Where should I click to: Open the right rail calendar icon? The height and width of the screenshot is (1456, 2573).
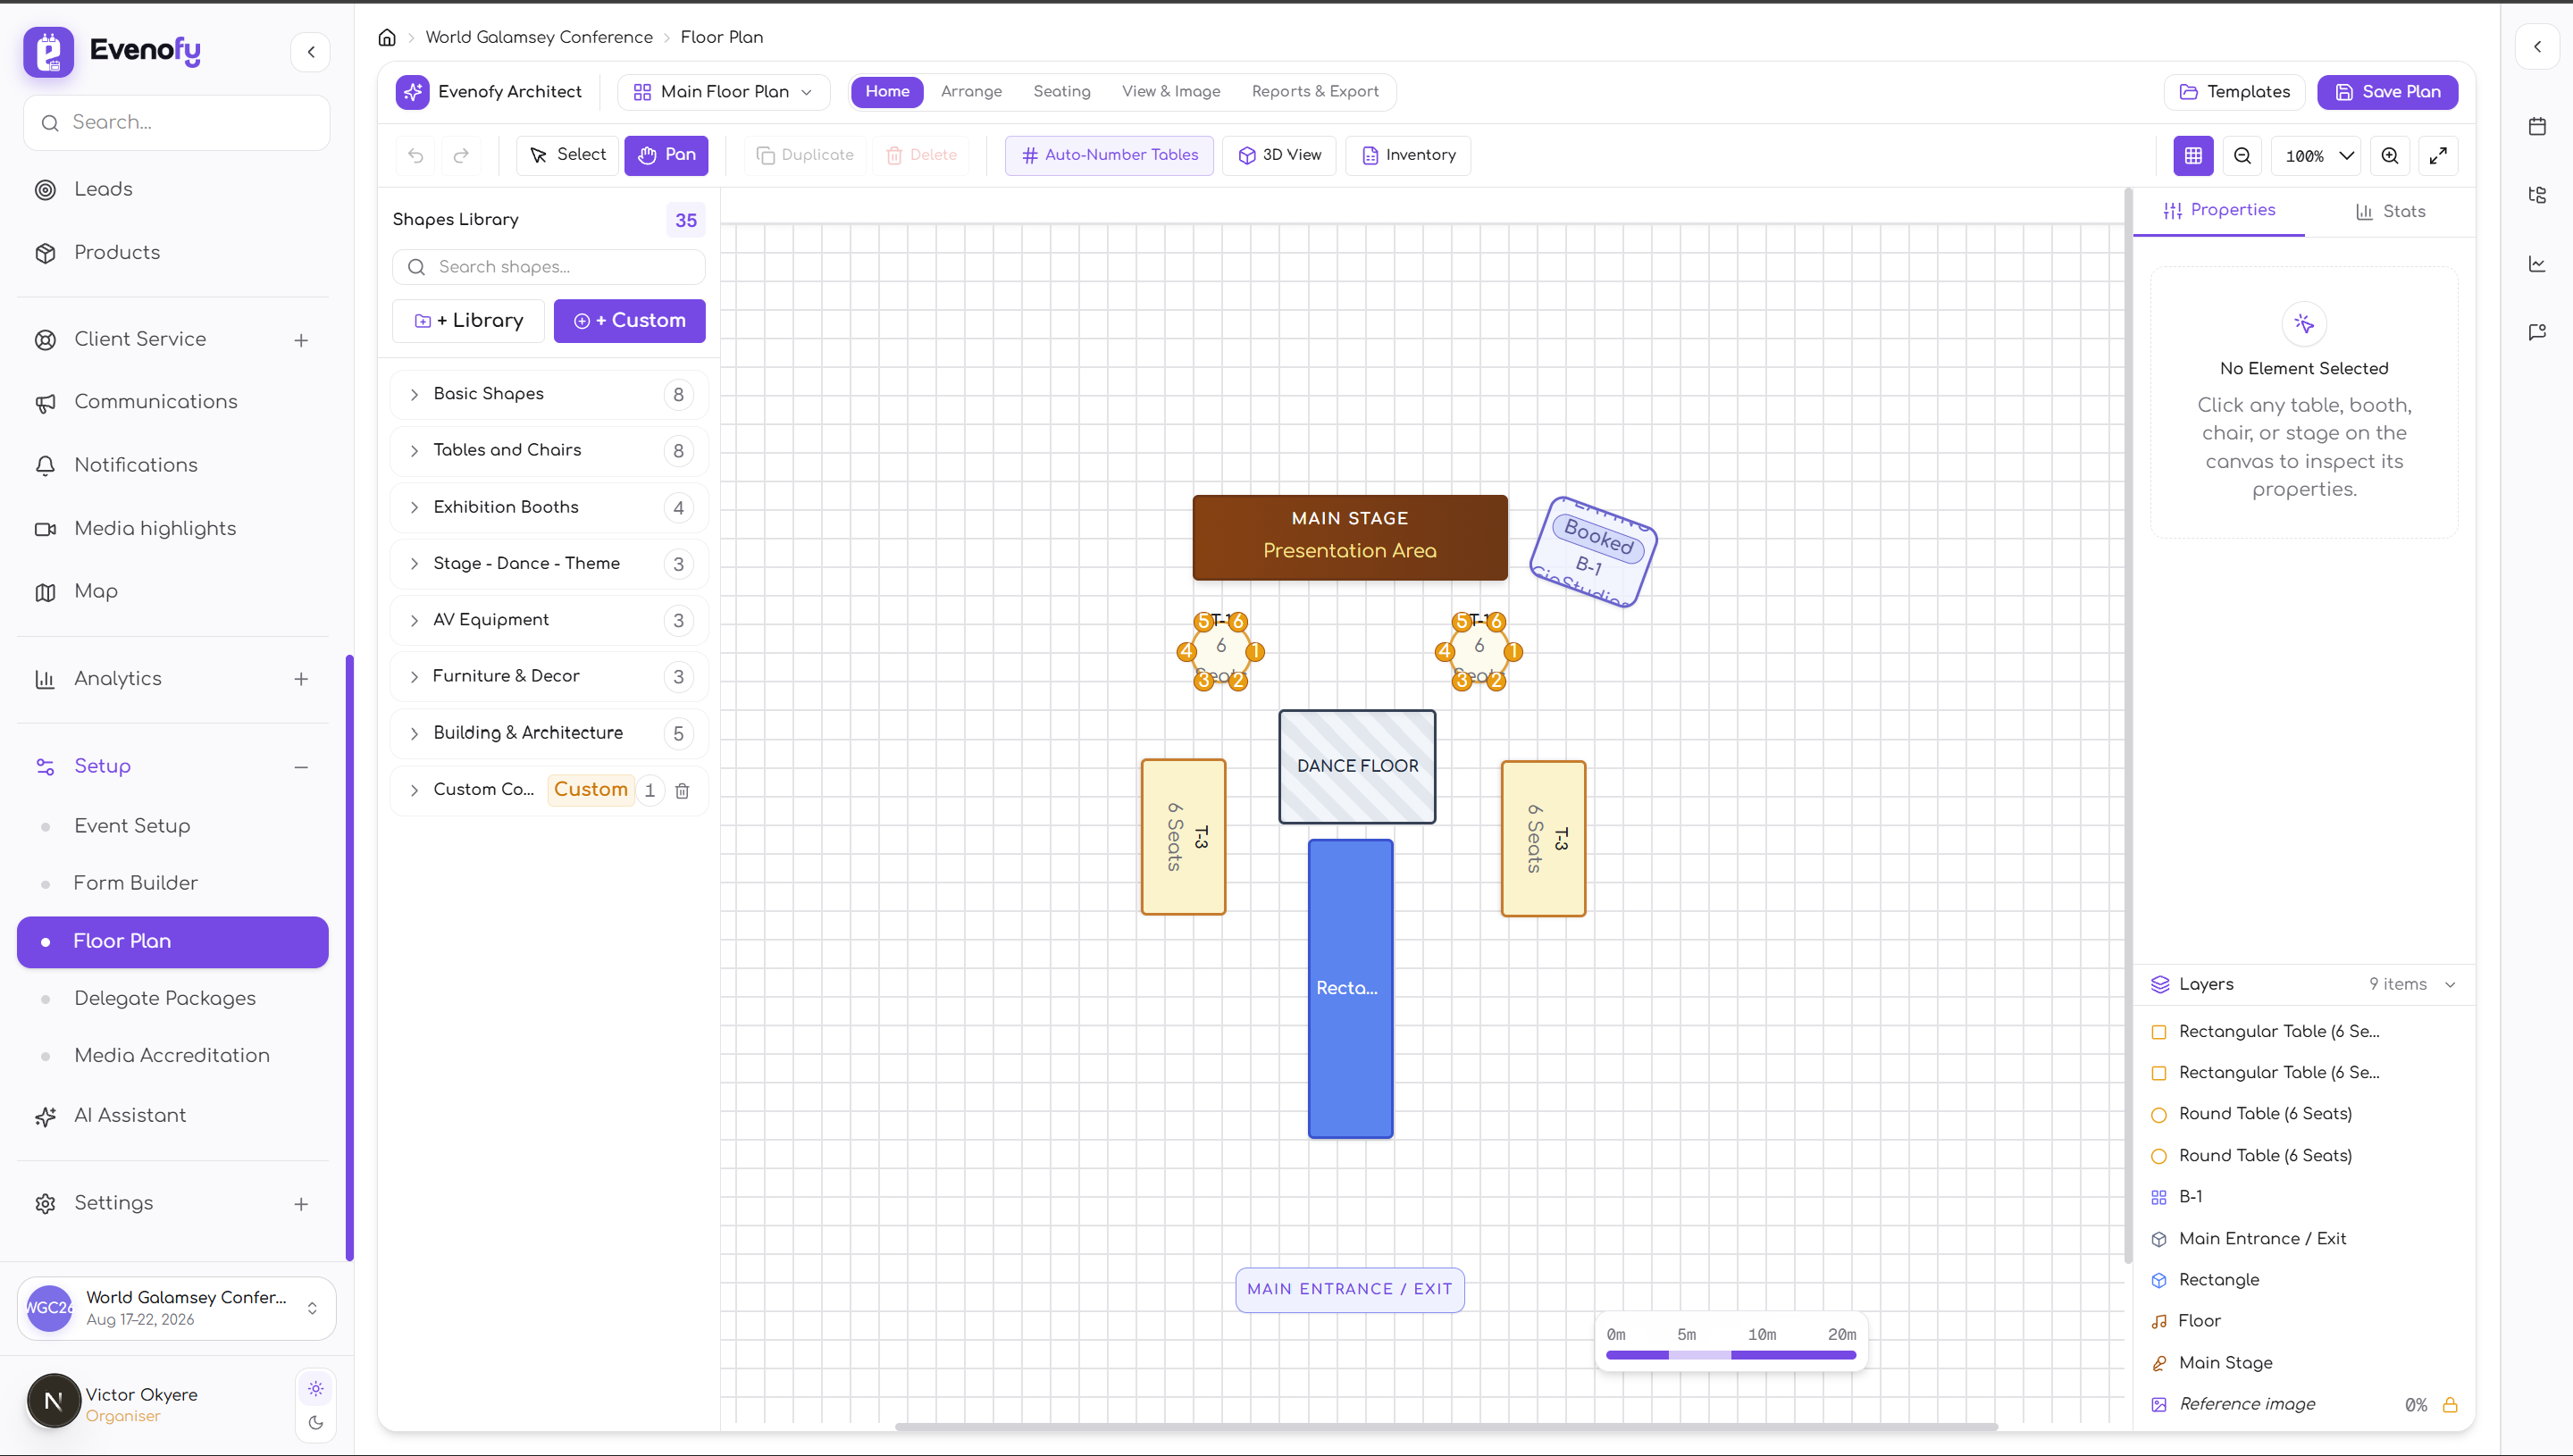pos(2537,126)
